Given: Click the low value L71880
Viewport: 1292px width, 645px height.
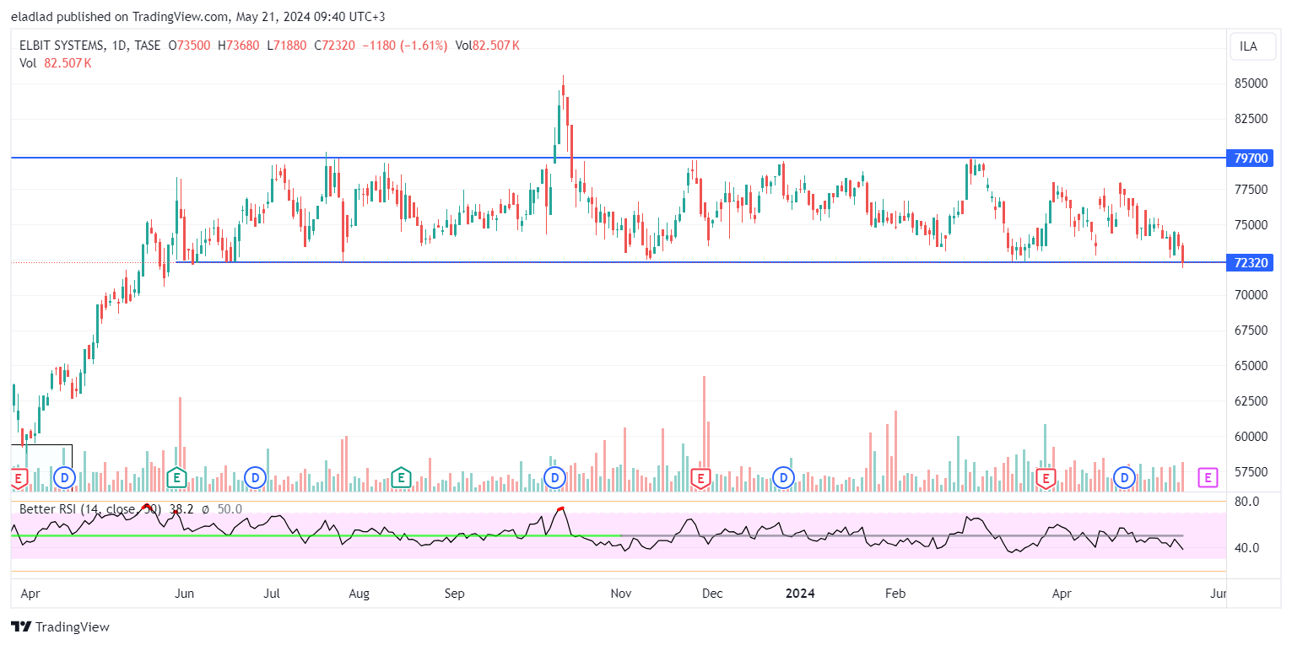Looking at the screenshot, I should [x=285, y=46].
